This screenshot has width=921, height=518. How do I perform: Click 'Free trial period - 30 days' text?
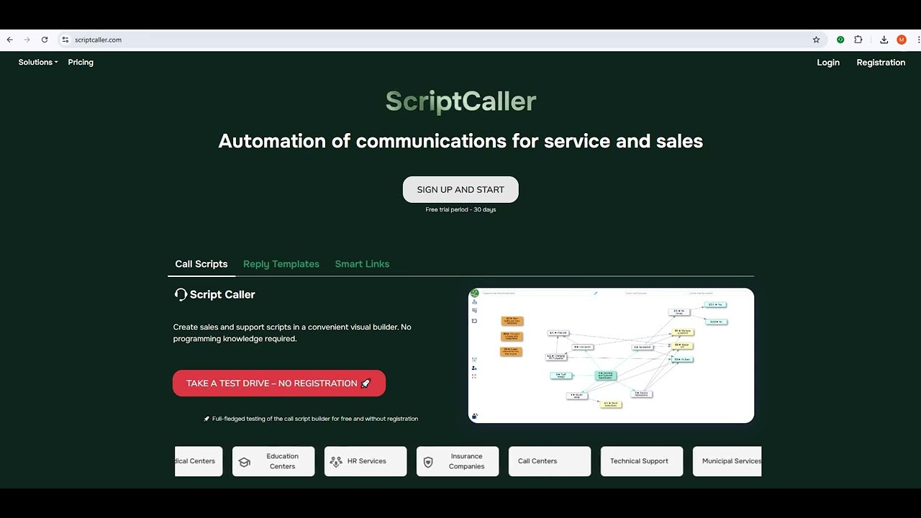coord(460,209)
